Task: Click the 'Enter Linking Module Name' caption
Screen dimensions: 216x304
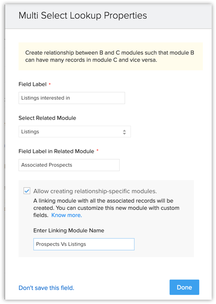Action: pyautogui.click(x=69, y=230)
